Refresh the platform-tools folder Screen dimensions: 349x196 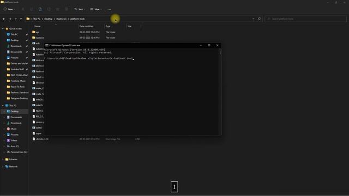260,19
